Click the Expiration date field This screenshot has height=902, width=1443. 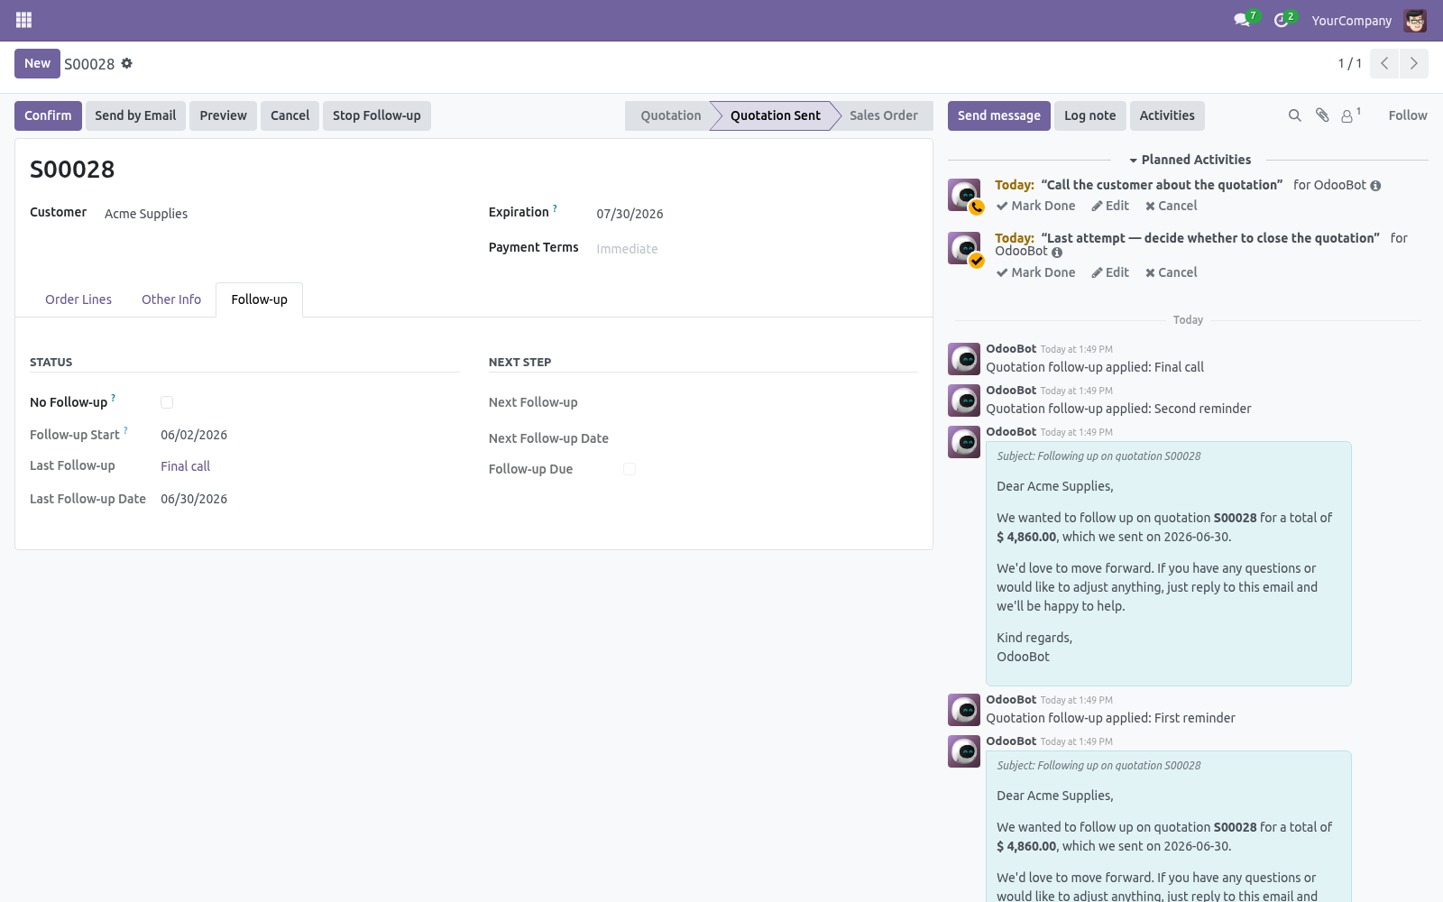tap(756, 214)
